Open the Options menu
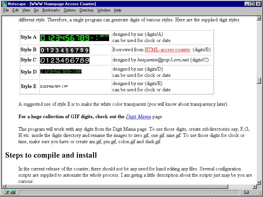This screenshot has width=263, height=197. [70, 10]
